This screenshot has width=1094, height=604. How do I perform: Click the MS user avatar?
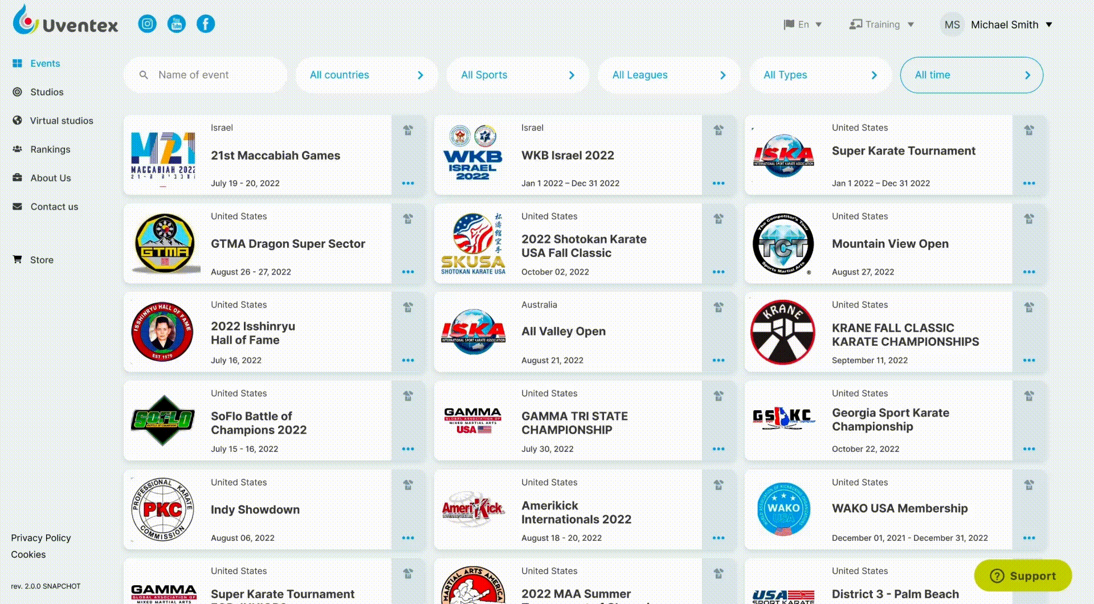pyautogui.click(x=952, y=25)
